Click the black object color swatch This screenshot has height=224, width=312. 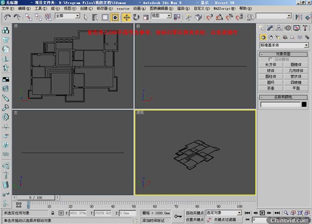(x=304, y=104)
